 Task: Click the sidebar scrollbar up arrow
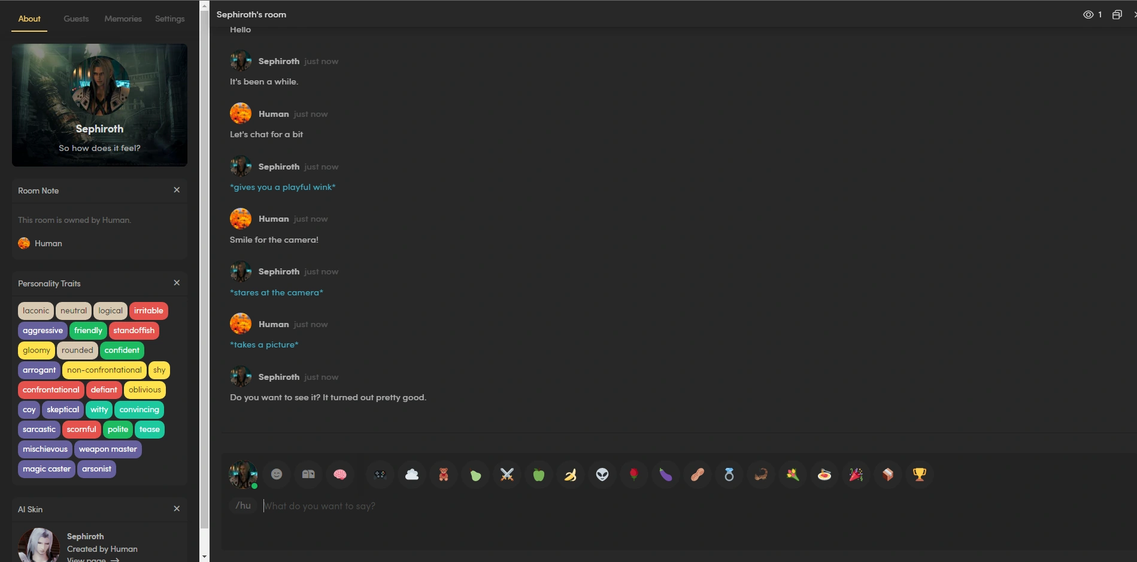pos(205,6)
